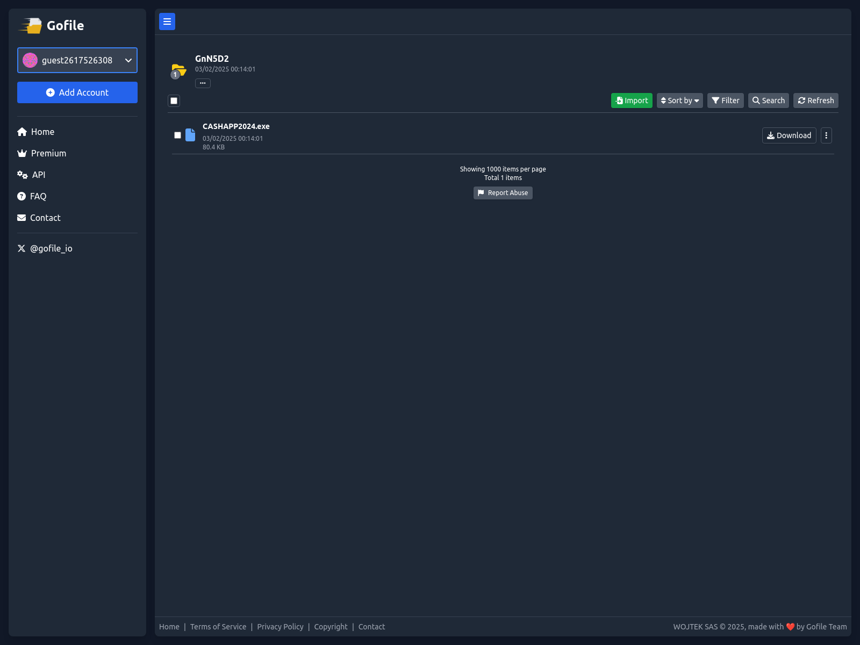The height and width of the screenshot is (645, 860).
Task: Click the Gofile logo icon
Action: 31,25
